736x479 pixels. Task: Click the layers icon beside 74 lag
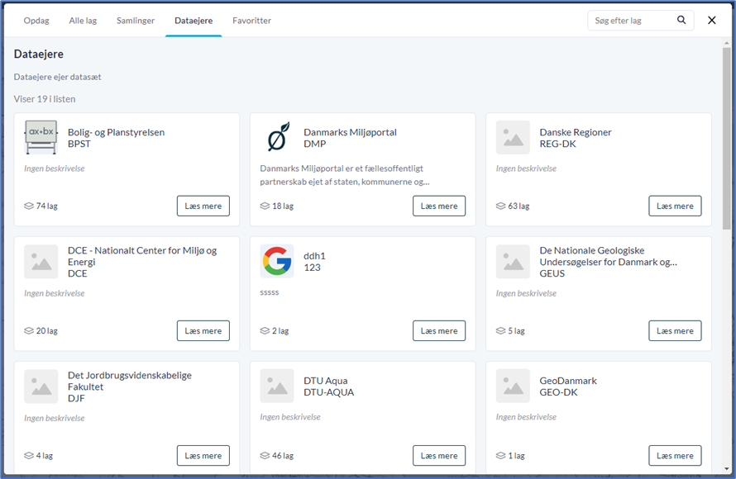(x=29, y=206)
